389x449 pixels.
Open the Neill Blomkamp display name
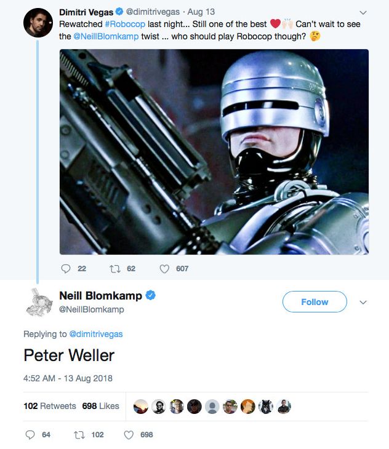100,296
